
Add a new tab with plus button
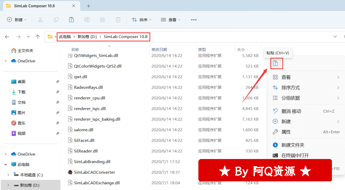[x=88, y=6]
